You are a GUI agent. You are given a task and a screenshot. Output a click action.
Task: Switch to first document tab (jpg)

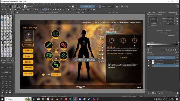click(x=48, y=13)
